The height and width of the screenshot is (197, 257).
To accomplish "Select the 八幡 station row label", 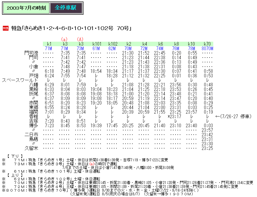I will point(34,85).
